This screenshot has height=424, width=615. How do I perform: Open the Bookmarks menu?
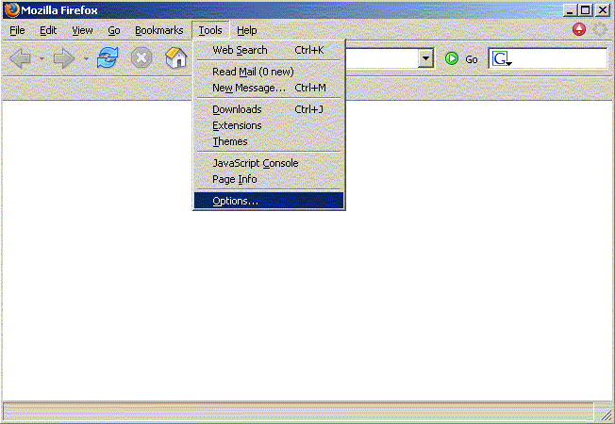[x=158, y=30]
